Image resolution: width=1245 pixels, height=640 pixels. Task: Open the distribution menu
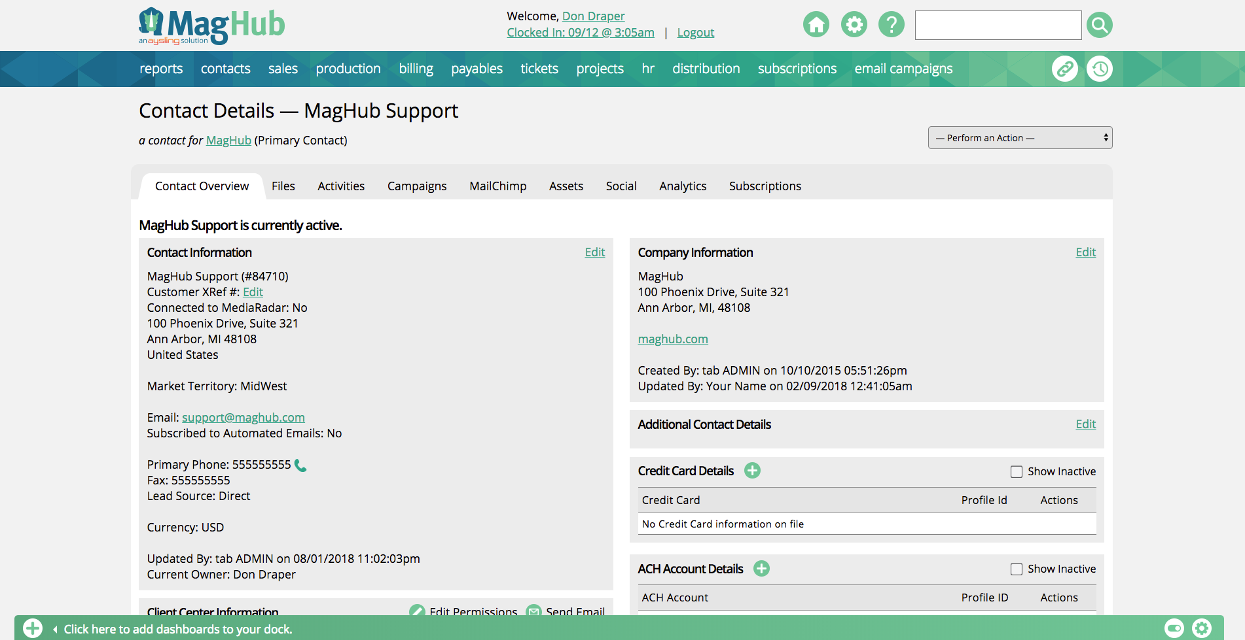(706, 69)
